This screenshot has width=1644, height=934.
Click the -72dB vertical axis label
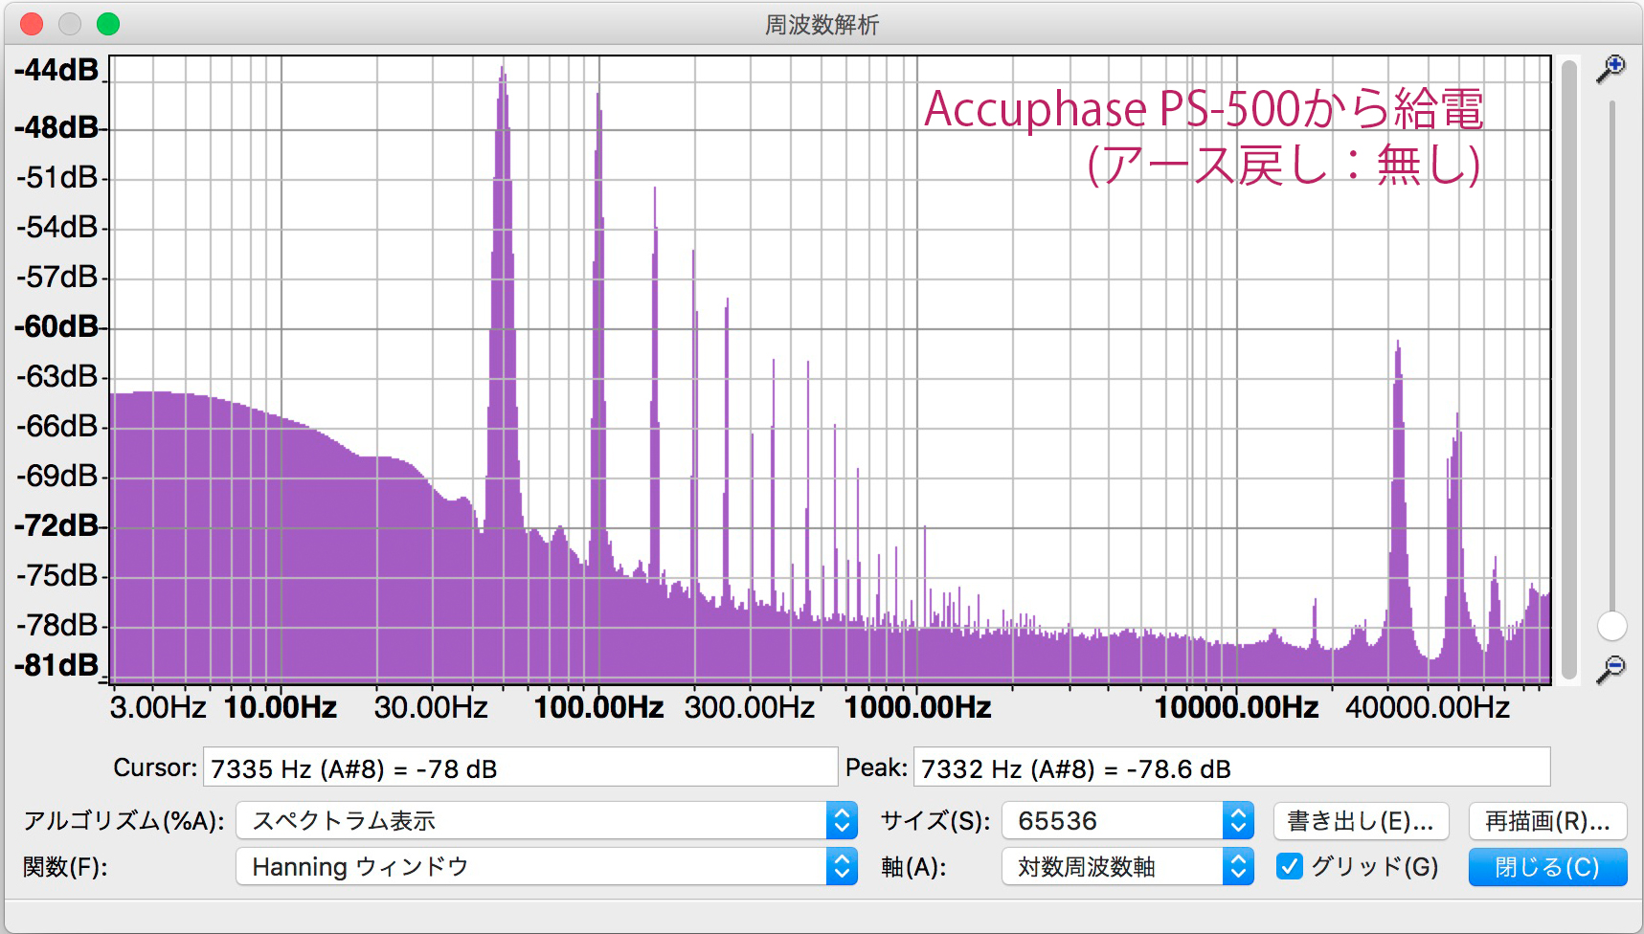pos(56,525)
